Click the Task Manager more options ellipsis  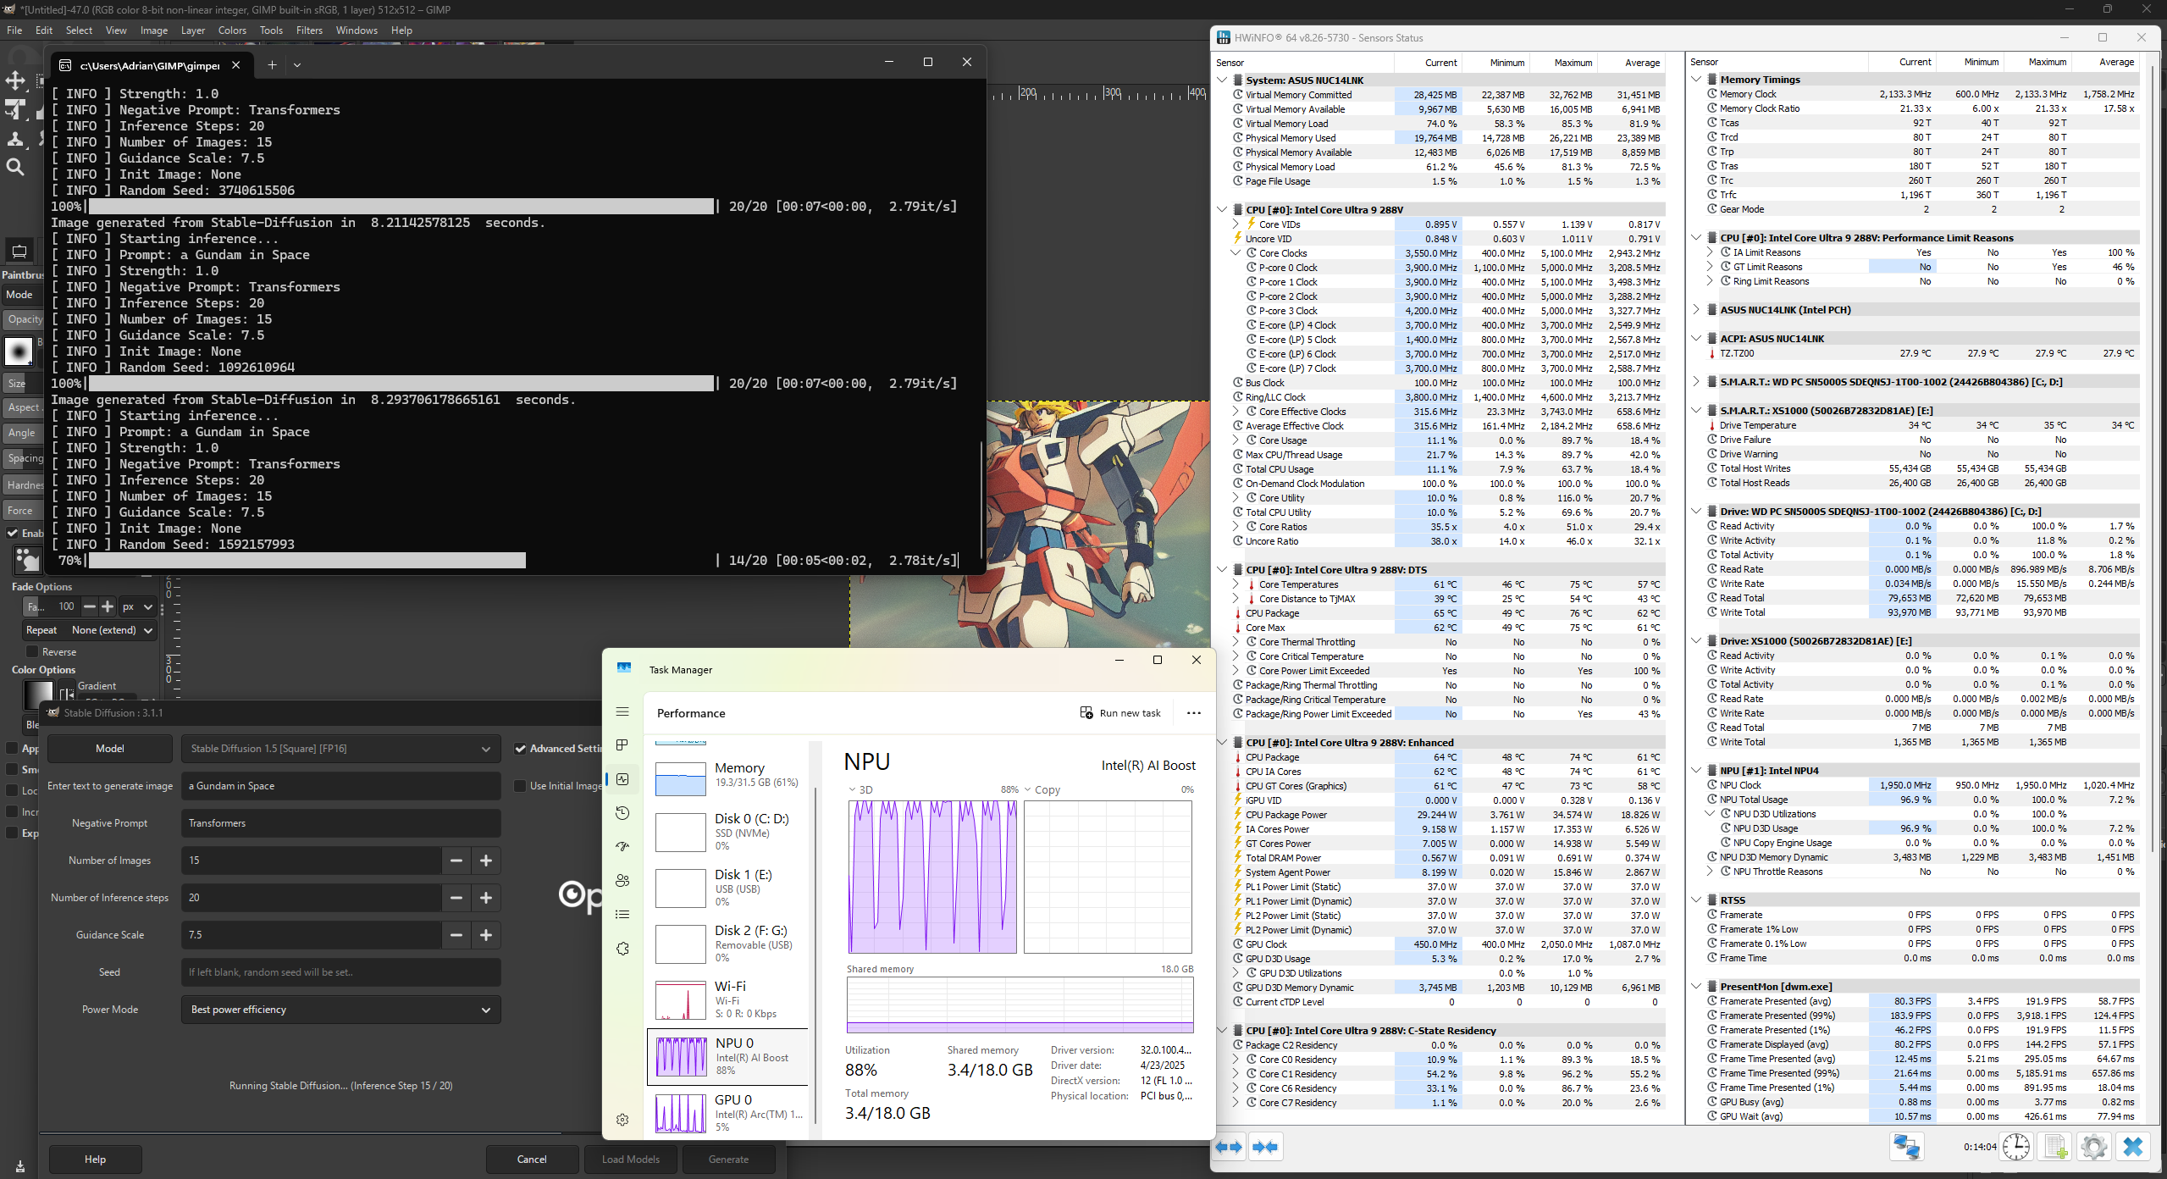1194,713
